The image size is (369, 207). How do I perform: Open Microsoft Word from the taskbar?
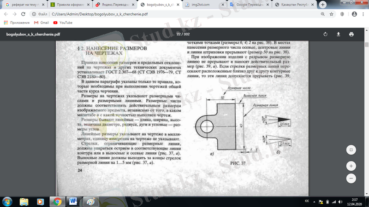(73, 201)
